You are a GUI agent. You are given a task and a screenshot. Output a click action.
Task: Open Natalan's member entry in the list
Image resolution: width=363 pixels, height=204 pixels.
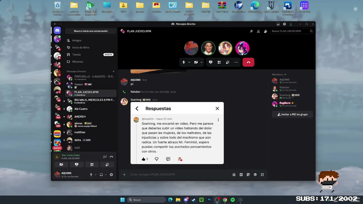pos(292,88)
